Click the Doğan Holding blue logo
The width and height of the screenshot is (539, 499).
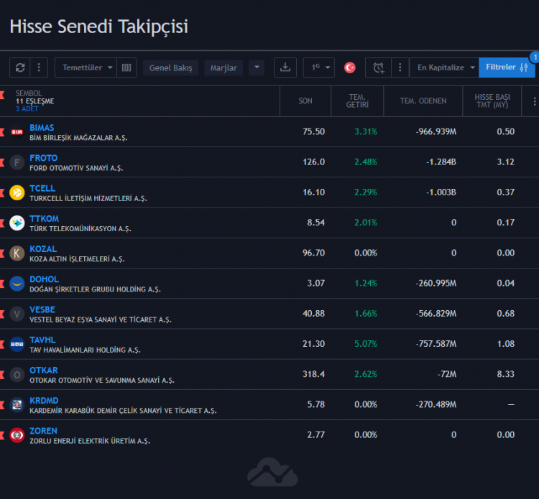pyautogui.click(x=17, y=284)
